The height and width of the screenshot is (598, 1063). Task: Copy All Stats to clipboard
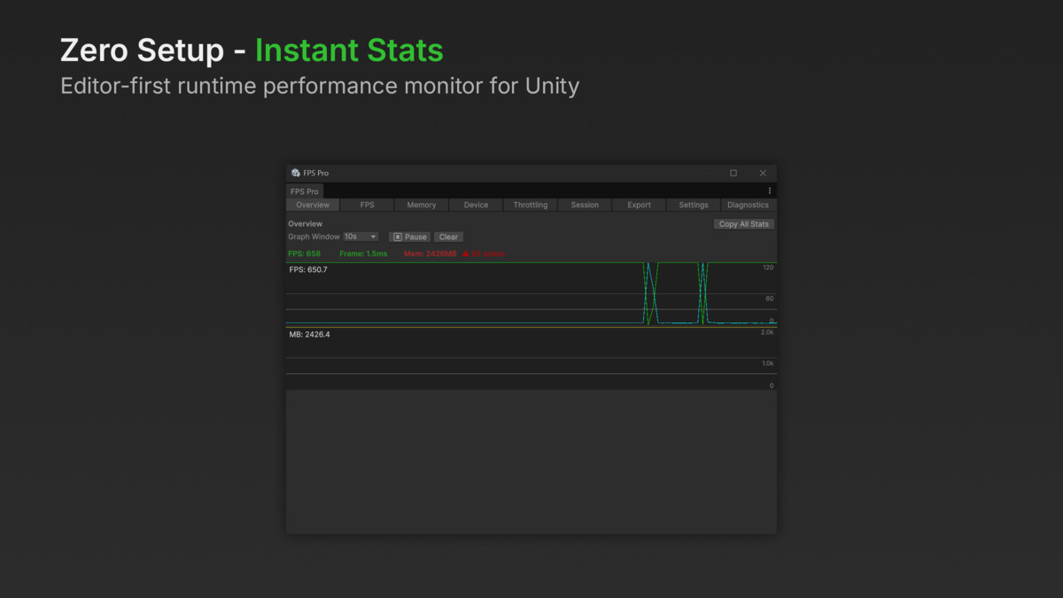tap(744, 224)
